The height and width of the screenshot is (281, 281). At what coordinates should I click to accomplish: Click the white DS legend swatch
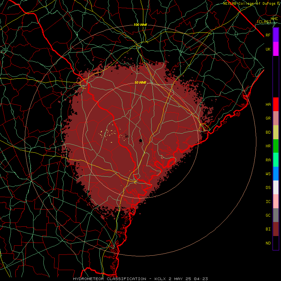click(276, 187)
